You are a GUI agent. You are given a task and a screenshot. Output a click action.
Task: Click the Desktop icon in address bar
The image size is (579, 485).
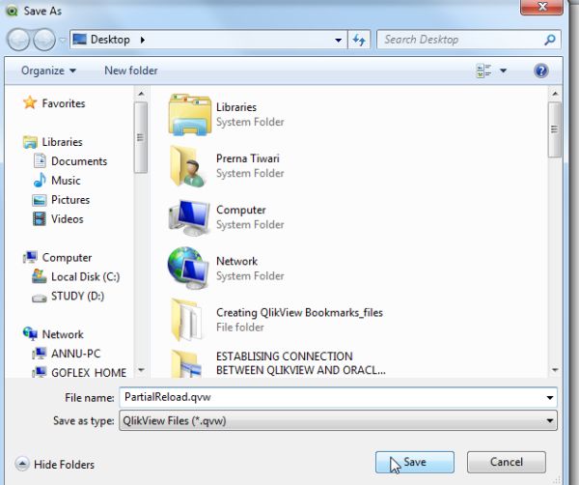[80, 40]
